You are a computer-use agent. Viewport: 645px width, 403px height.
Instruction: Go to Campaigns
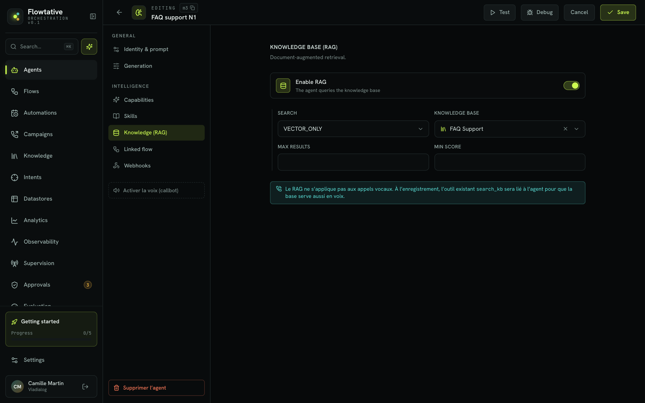point(51,134)
